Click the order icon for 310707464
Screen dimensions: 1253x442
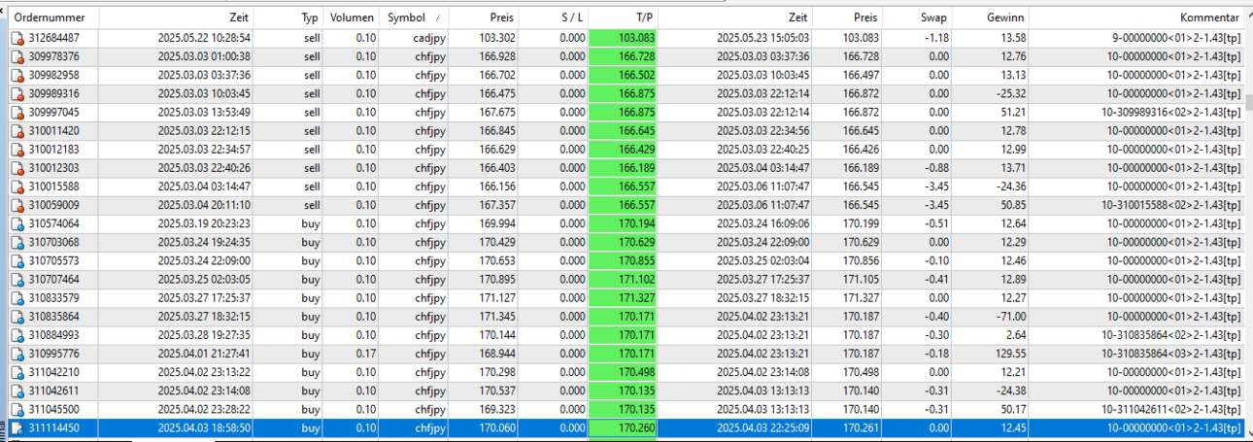point(17,279)
